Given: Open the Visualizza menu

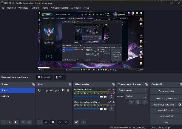Looking at the screenshot, I should [x=23, y=8].
